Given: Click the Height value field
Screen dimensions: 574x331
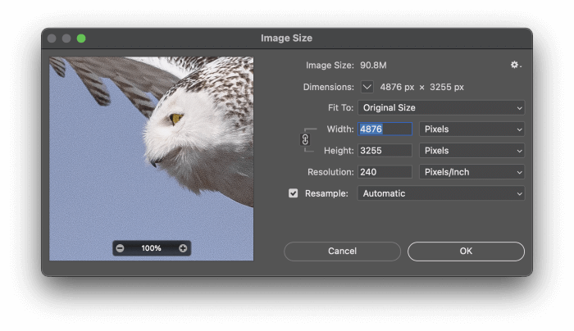Looking at the screenshot, I should pyautogui.click(x=385, y=151).
